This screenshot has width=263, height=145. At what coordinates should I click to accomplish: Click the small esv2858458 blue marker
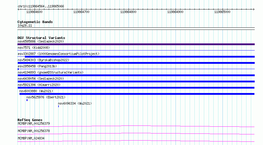[18, 69]
